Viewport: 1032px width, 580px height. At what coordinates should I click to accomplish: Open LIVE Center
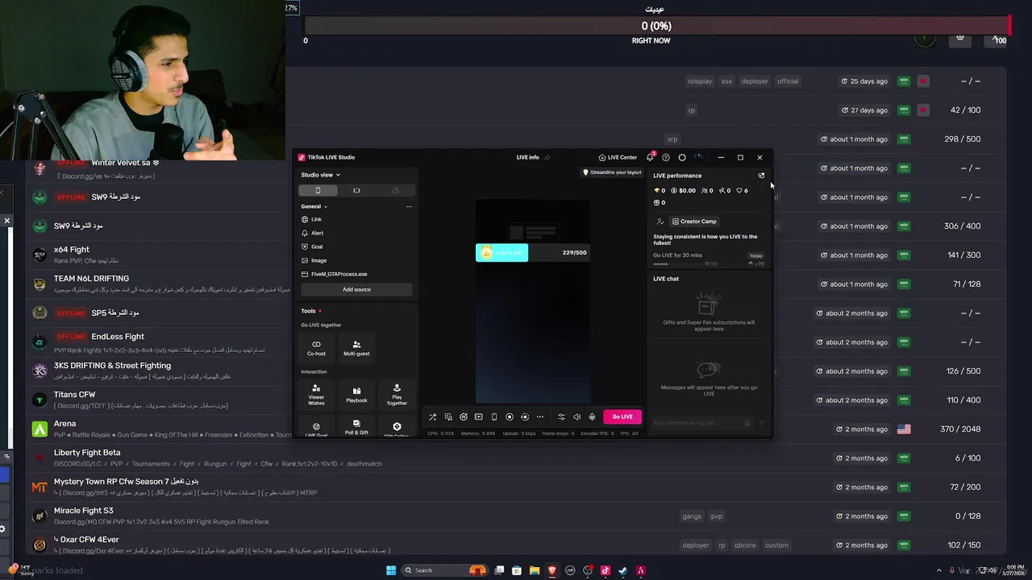(x=618, y=157)
